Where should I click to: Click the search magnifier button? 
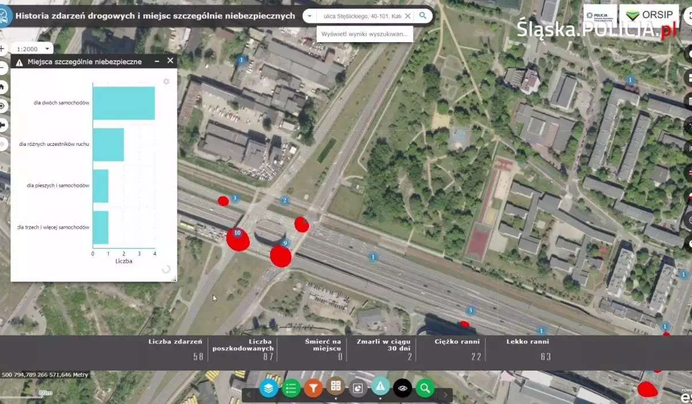423,16
